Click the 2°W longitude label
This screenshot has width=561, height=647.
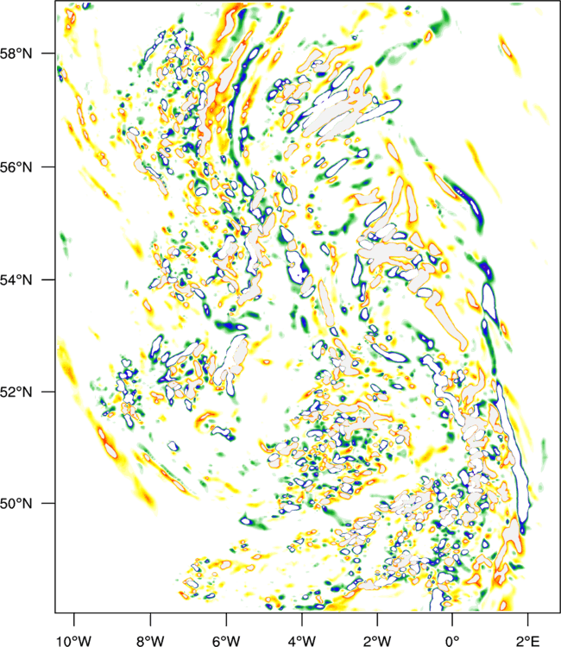(x=377, y=641)
